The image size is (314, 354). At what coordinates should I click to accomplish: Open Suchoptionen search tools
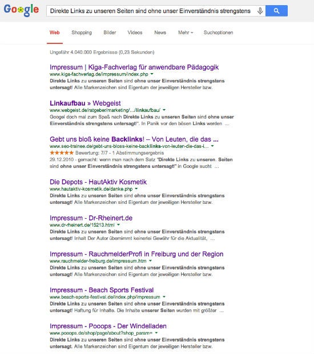click(x=218, y=33)
